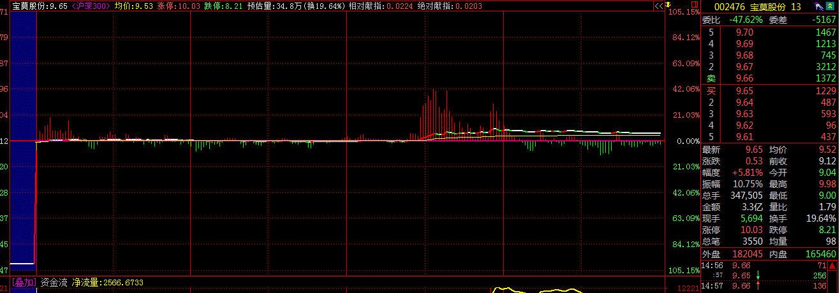This screenshot has width=840, height=293.
Task: Select buy level 1 price 9.65
Action: coord(744,91)
